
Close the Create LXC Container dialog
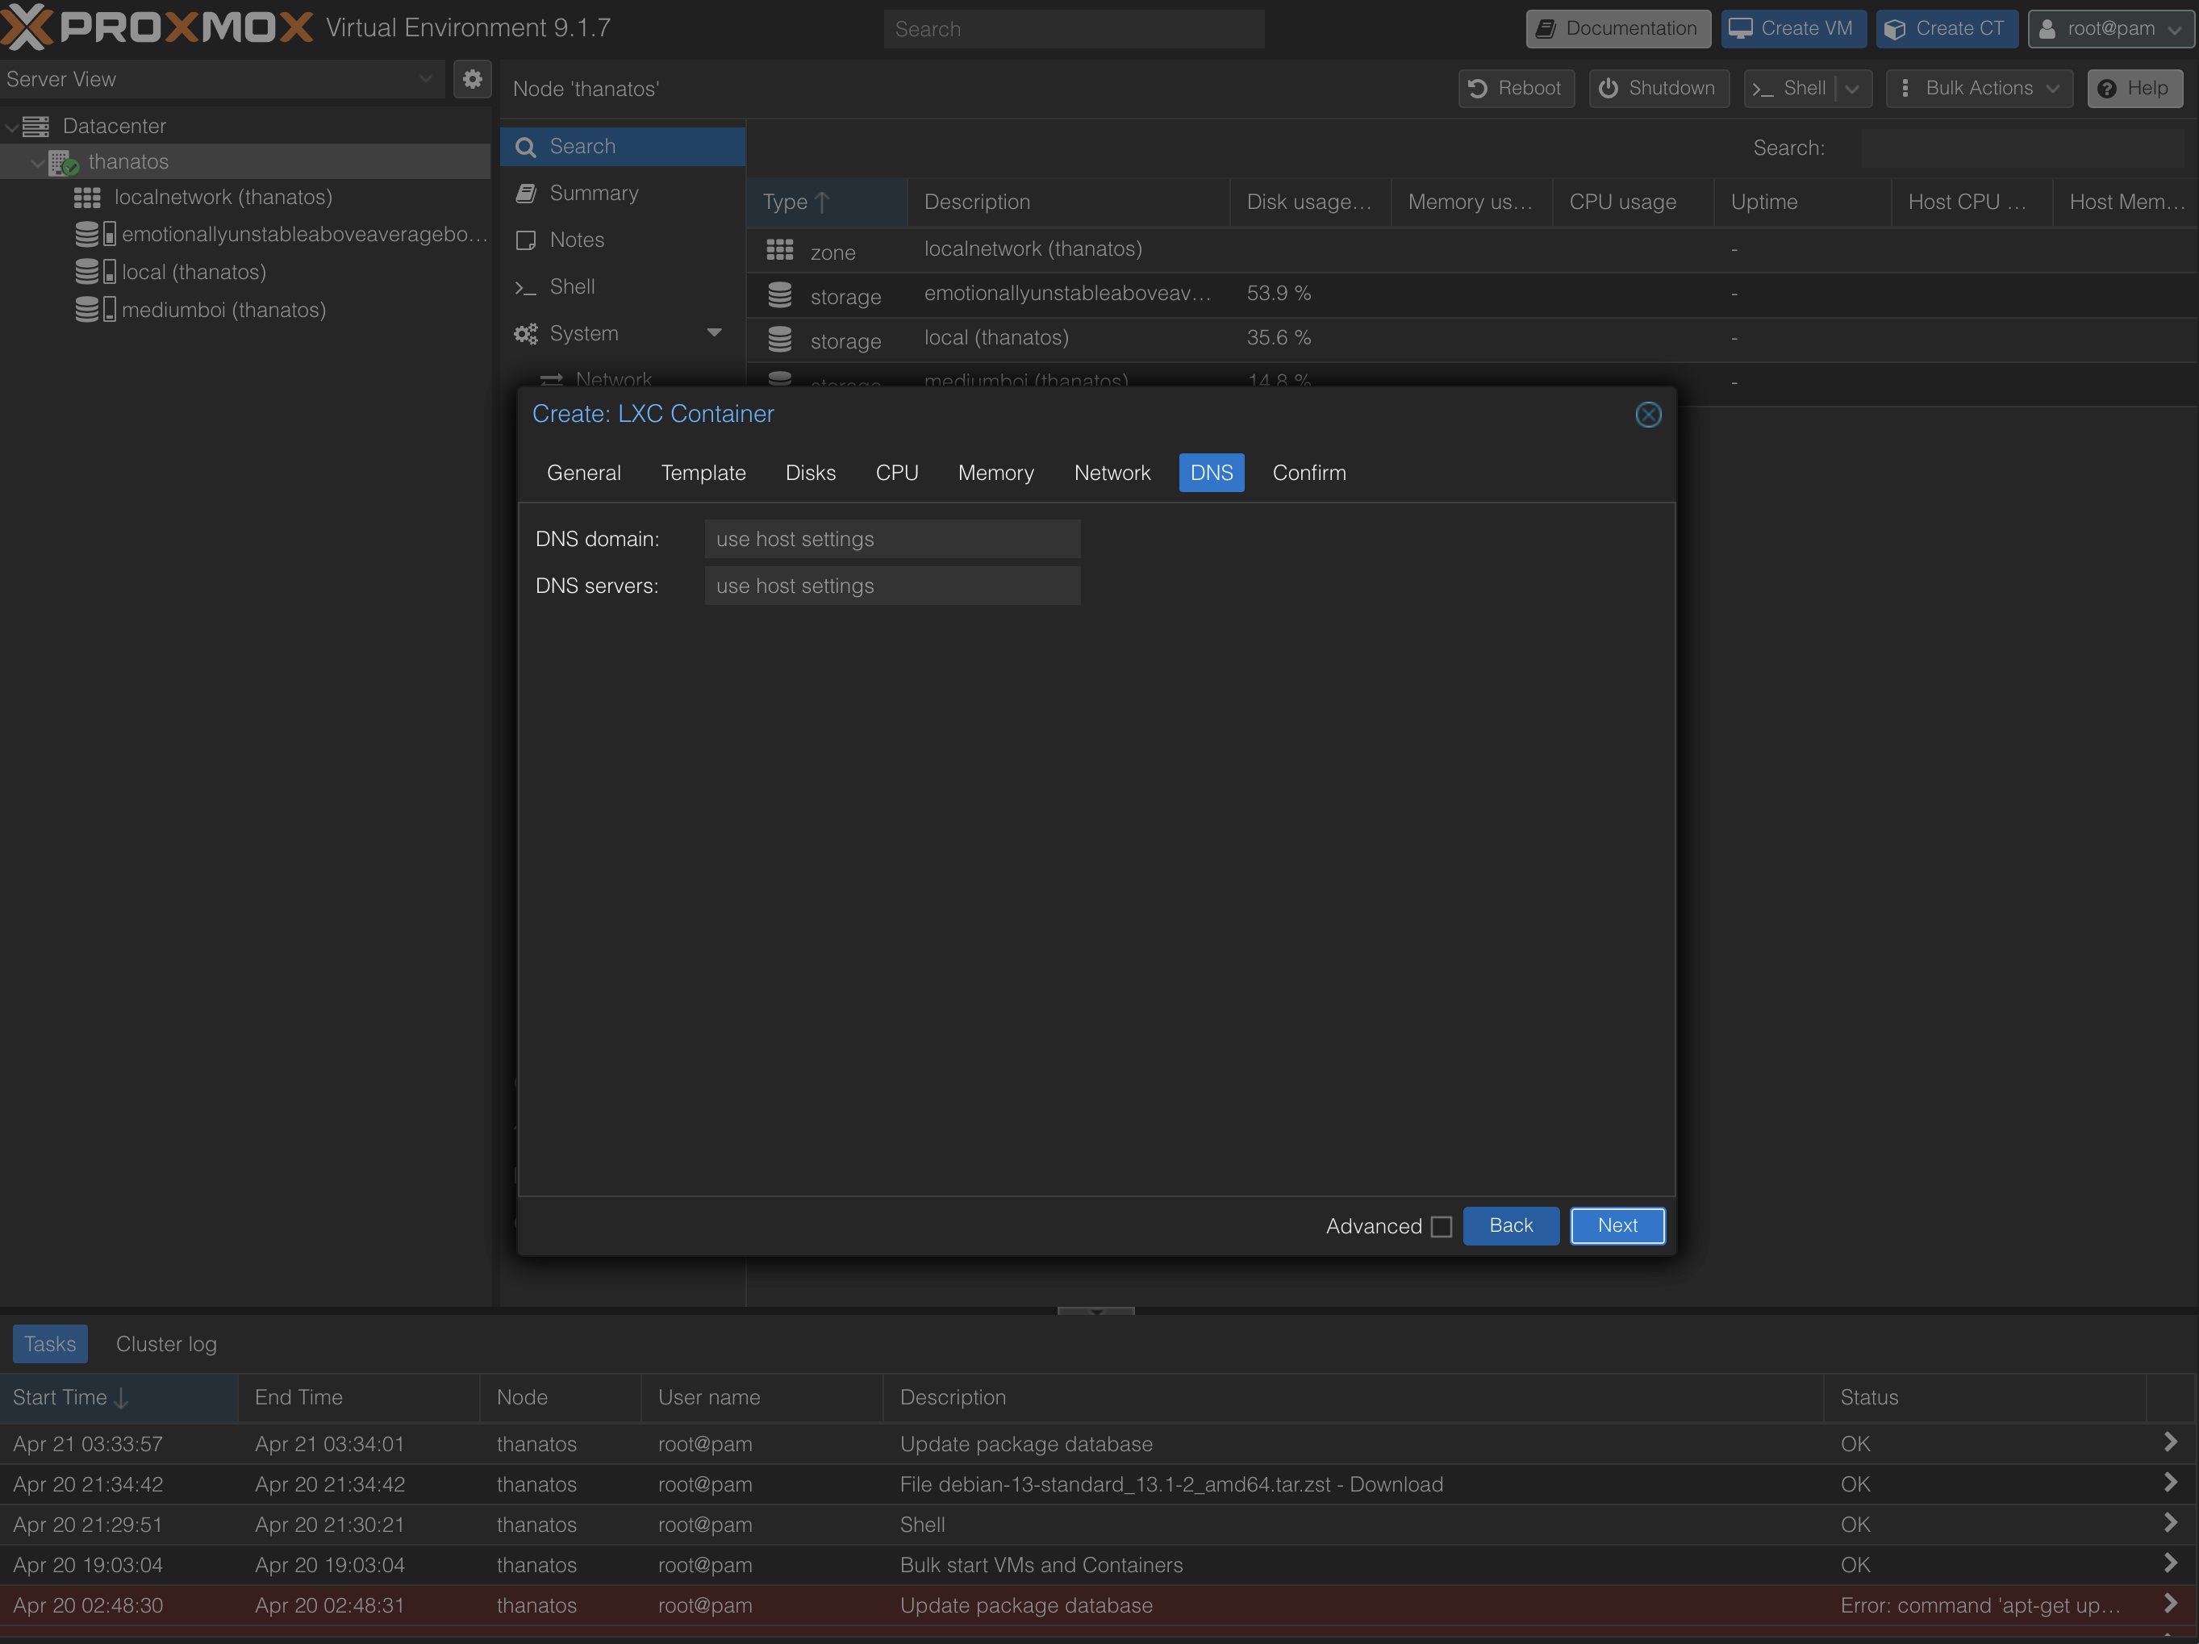pyautogui.click(x=1648, y=415)
